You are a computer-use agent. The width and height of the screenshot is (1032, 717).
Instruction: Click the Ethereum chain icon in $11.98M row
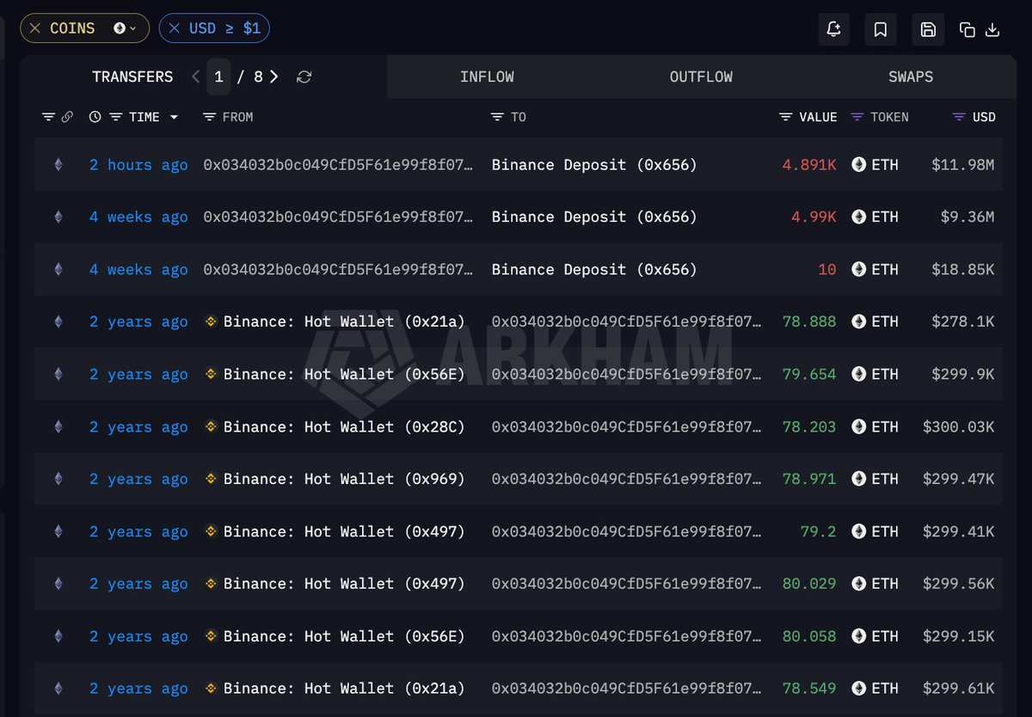tap(58, 164)
